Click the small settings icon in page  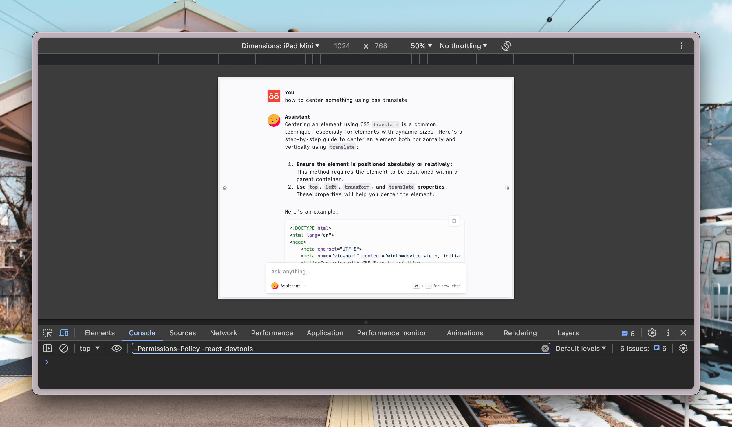[507, 188]
